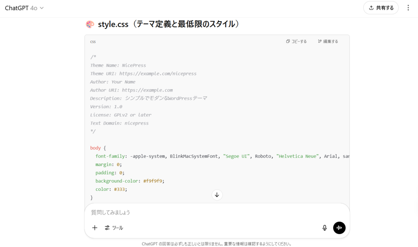Open the three-dot more options menu
The height and width of the screenshot is (247, 418).
(x=408, y=8)
